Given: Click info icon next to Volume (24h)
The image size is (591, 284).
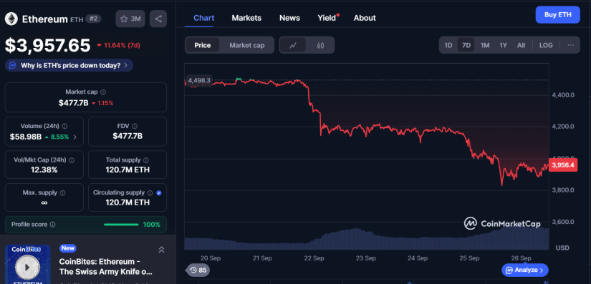Looking at the screenshot, I should (x=64, y=126).
